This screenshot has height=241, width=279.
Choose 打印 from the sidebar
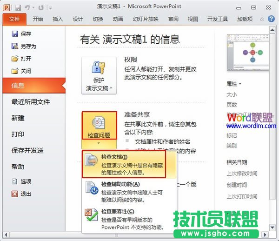point(18,134)
